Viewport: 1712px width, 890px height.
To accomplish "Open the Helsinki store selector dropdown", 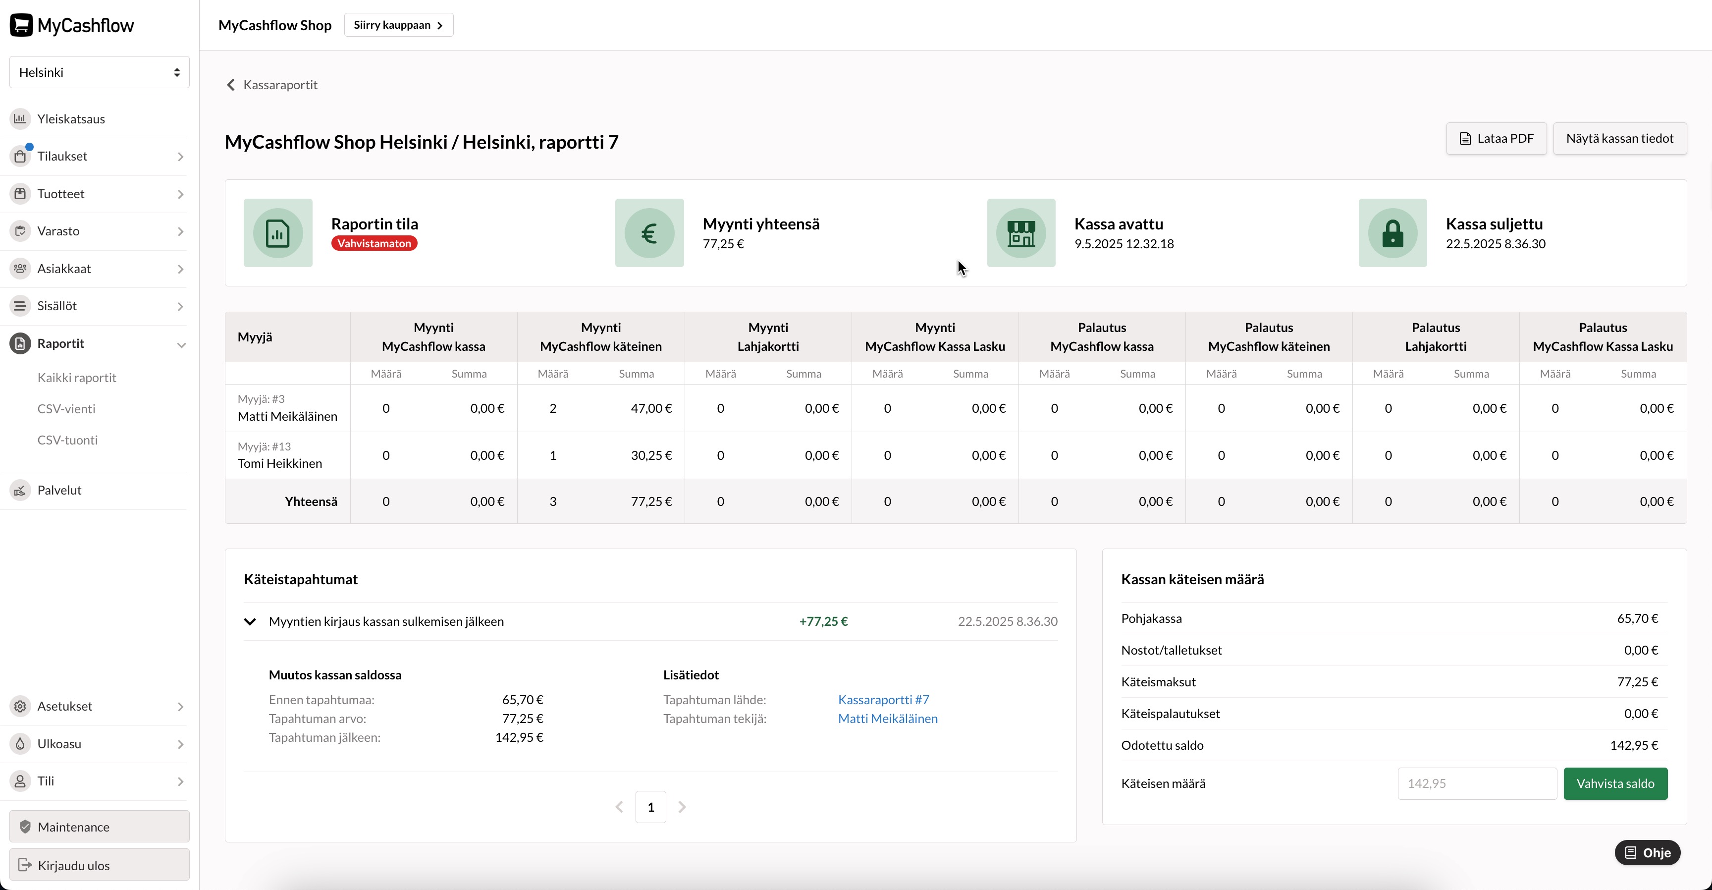I will (100, 72).
